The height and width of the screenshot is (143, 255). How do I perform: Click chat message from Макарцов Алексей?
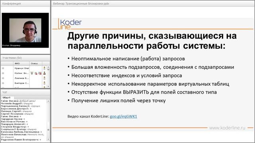tap(14, 124)
